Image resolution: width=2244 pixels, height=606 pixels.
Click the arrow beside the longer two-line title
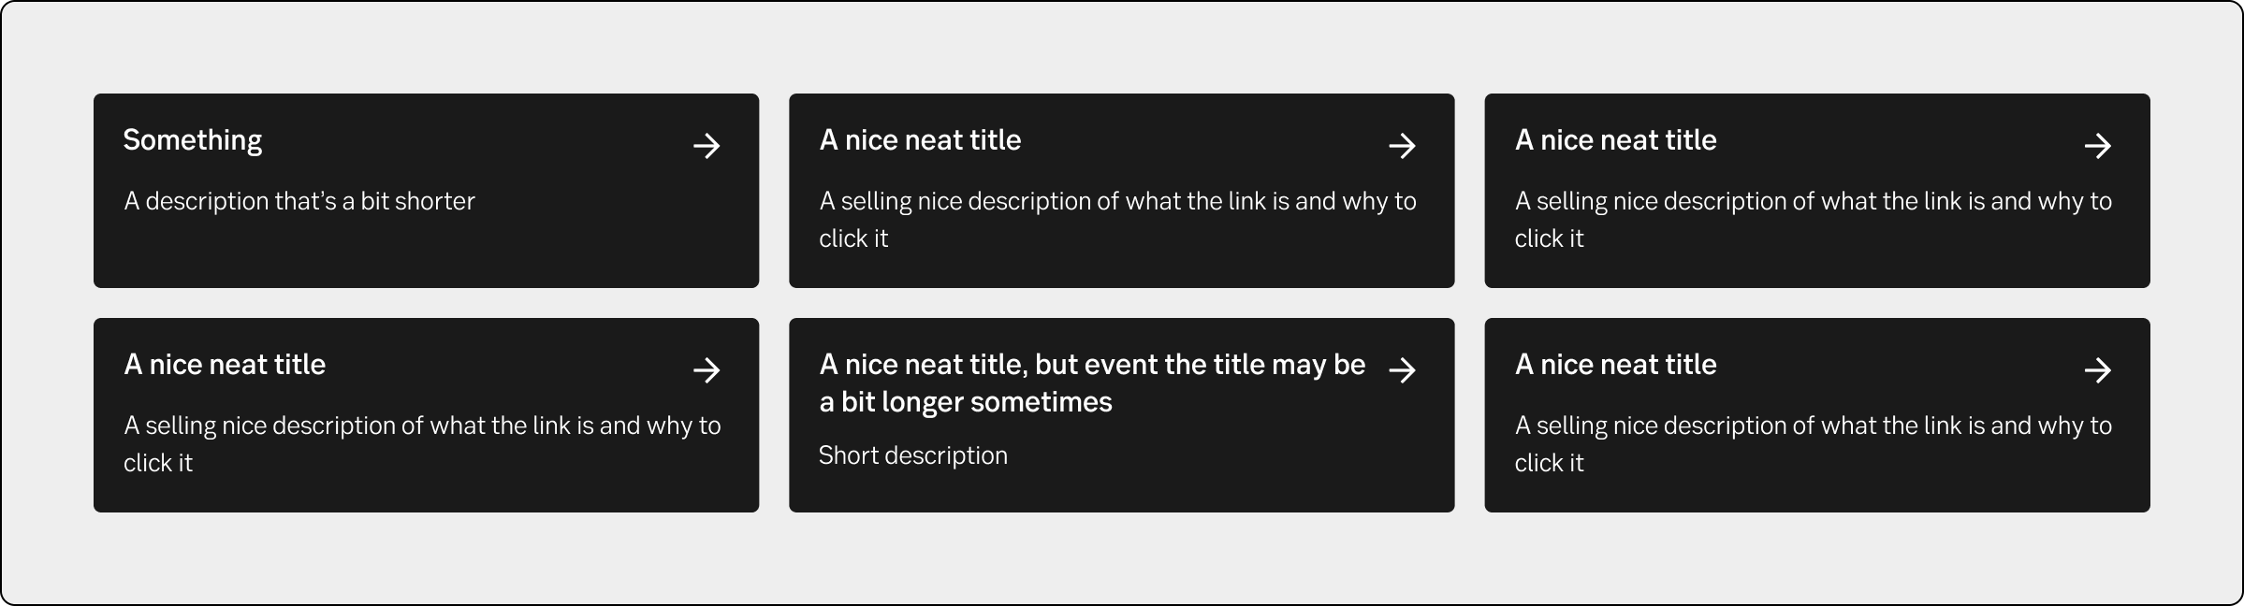[1402, 370]
